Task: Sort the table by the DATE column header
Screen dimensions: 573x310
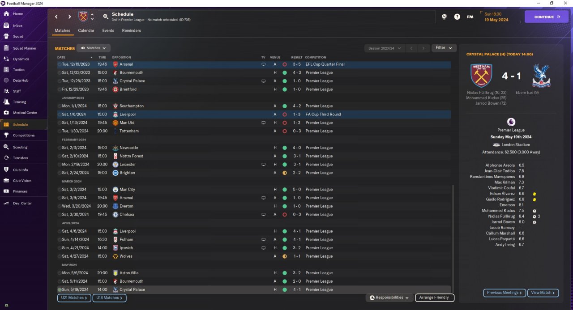Action: pyautogui.click(x=61, y=57)
